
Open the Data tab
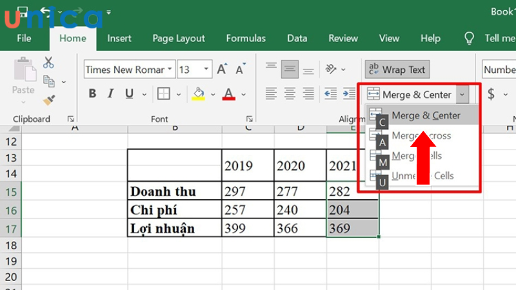(297, 39)
